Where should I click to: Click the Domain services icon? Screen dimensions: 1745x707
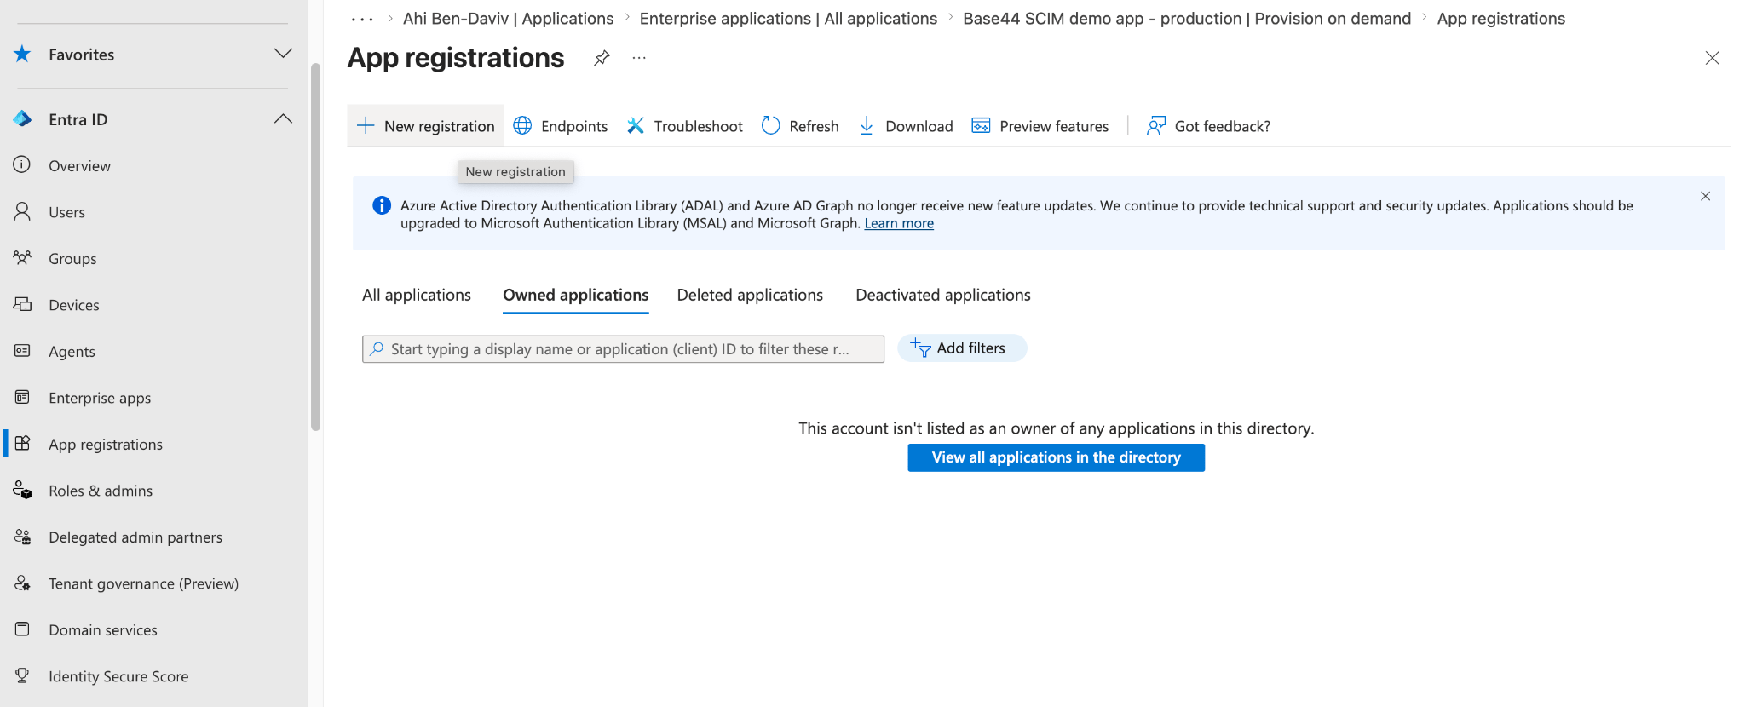pos(22,629)
